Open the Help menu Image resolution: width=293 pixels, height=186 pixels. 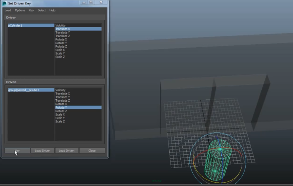[52, 10]
